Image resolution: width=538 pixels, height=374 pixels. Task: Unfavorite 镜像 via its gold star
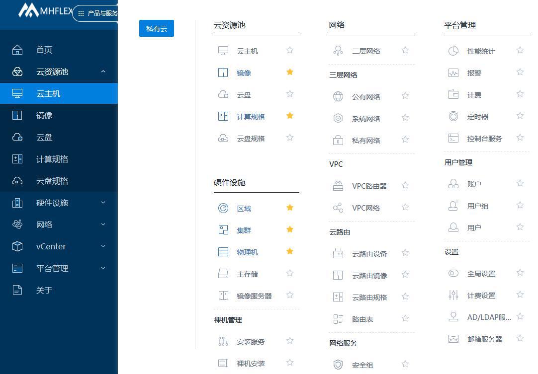coord(290,72)
